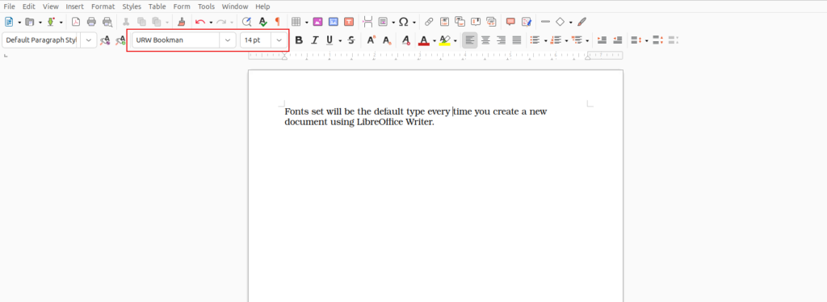This screenshot has height=302, width=827.
Task: Center the paragraph horizontally
Action: pyautogui.click(x=485, y=40)
